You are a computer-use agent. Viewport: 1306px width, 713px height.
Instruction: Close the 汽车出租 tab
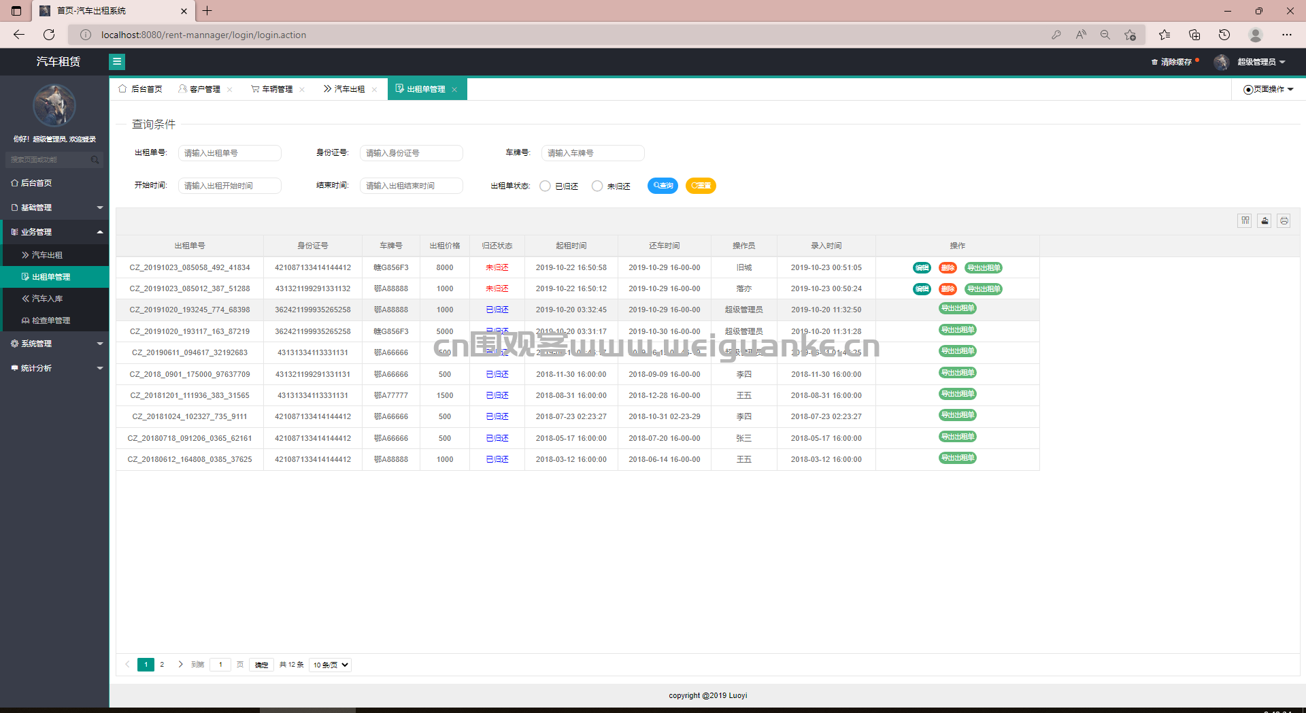374,90
